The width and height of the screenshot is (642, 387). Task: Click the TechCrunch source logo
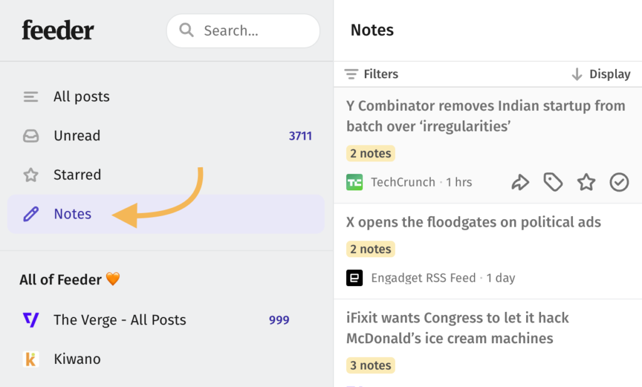pos(355,182)
